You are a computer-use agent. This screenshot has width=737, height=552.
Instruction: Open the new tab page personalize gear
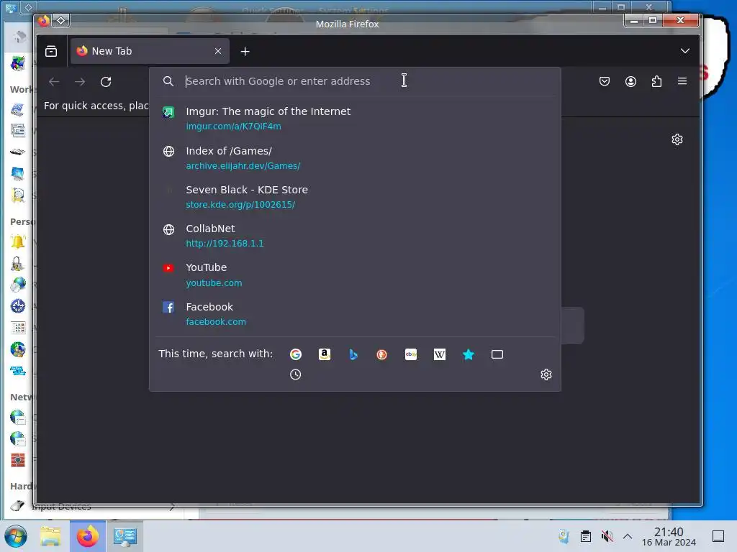click(x=677, y=139)
